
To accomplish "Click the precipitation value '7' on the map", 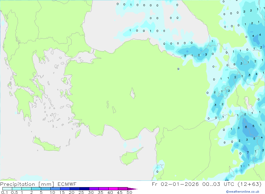I will point(248,152).
